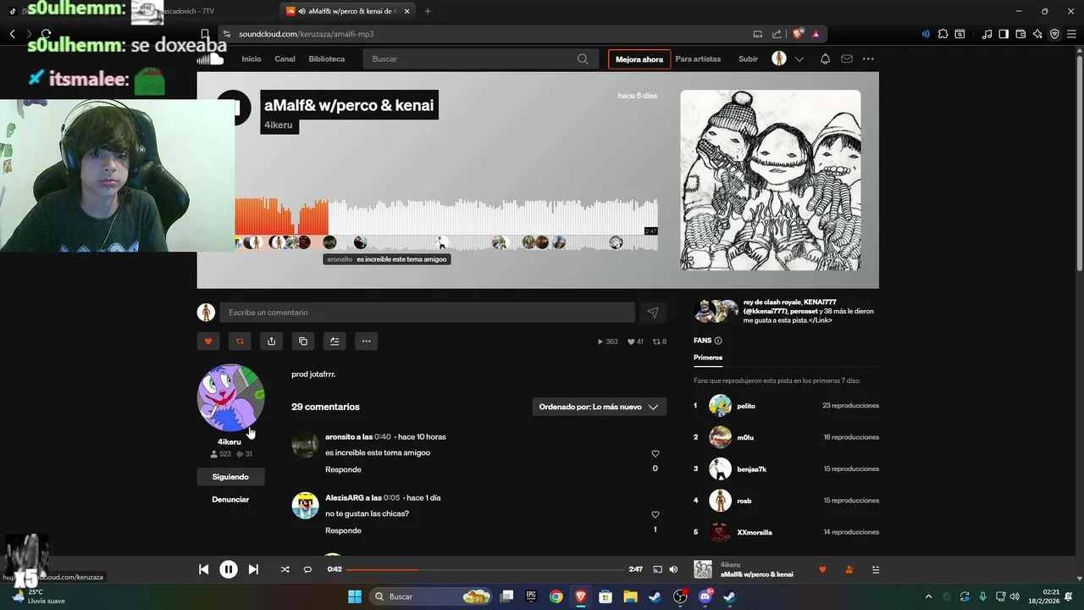Share the track via share icon
Image resolution: width=1084 pixels, height=610 pixels.
pos(271,341)
